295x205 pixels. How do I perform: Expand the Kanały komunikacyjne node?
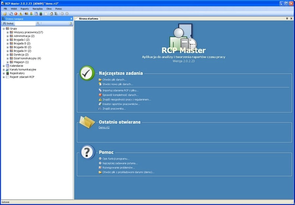(x=4, y=70)
